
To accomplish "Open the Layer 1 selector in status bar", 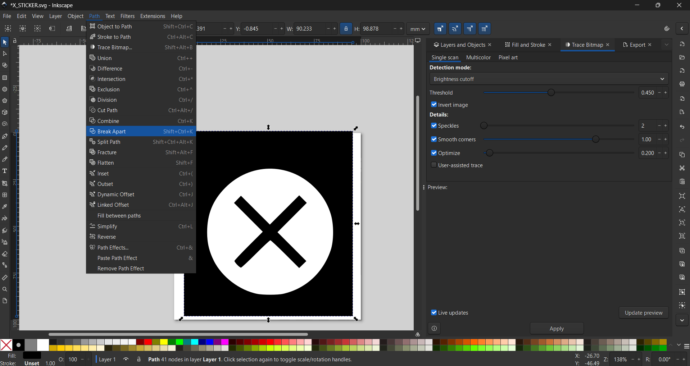I will (107, 359).
